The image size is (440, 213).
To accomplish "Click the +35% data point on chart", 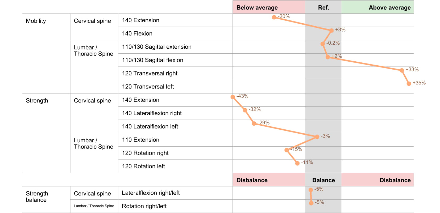I will [x=409, y=84].
